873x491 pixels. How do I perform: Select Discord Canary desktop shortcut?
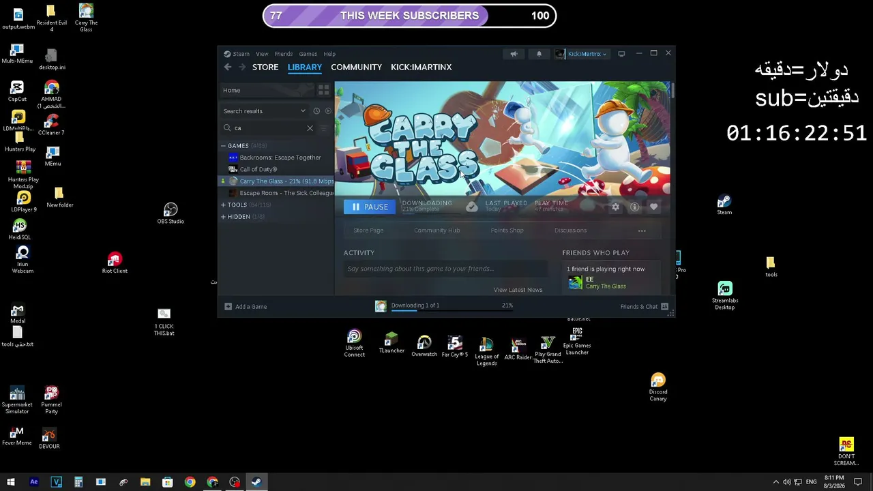658,387
